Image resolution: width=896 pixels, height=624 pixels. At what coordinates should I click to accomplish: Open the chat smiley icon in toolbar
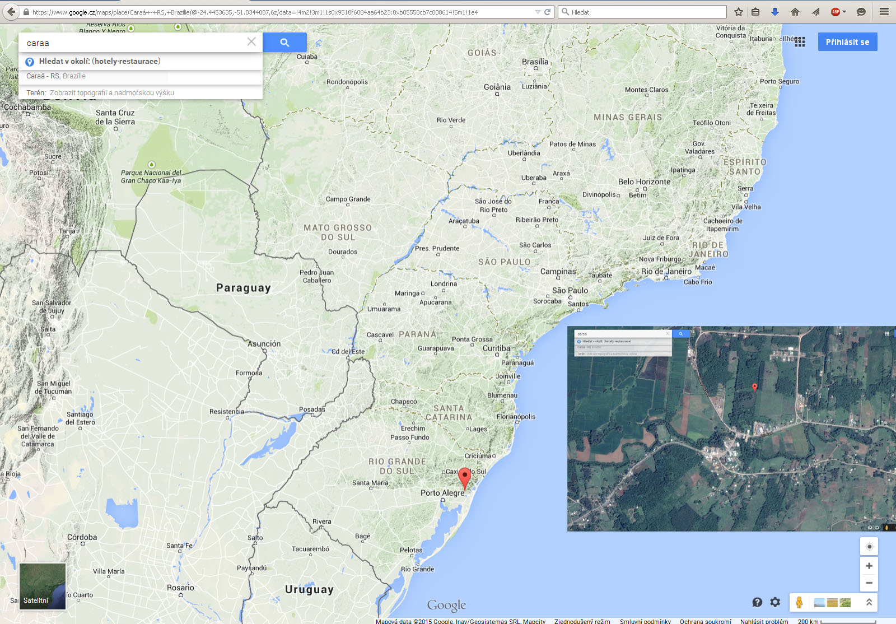coord(861,12)
